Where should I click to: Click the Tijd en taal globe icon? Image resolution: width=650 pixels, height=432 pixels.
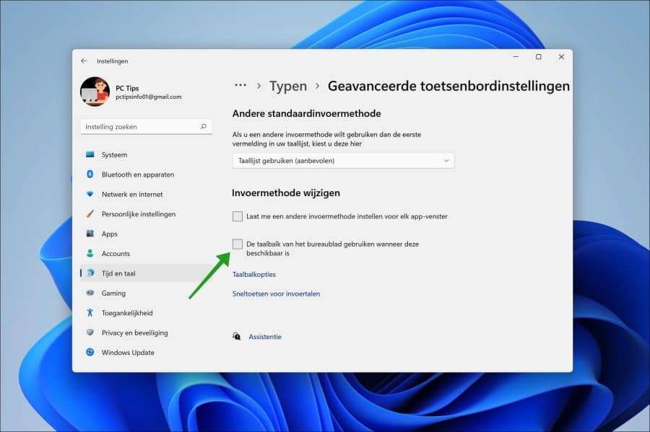tap(90, 273)
